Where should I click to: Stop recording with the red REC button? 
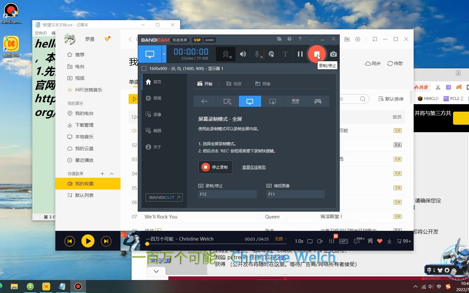pos(317,54)
